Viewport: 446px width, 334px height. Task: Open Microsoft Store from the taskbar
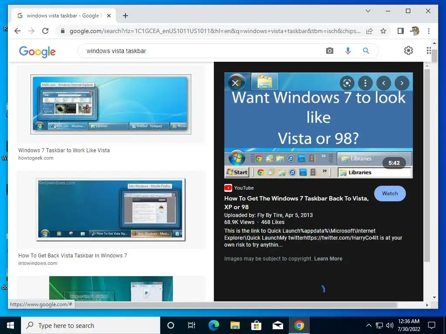pos(256,325)
